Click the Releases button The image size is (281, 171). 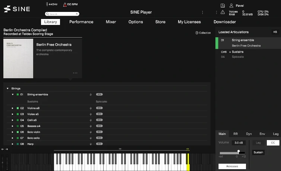[232, 166]
